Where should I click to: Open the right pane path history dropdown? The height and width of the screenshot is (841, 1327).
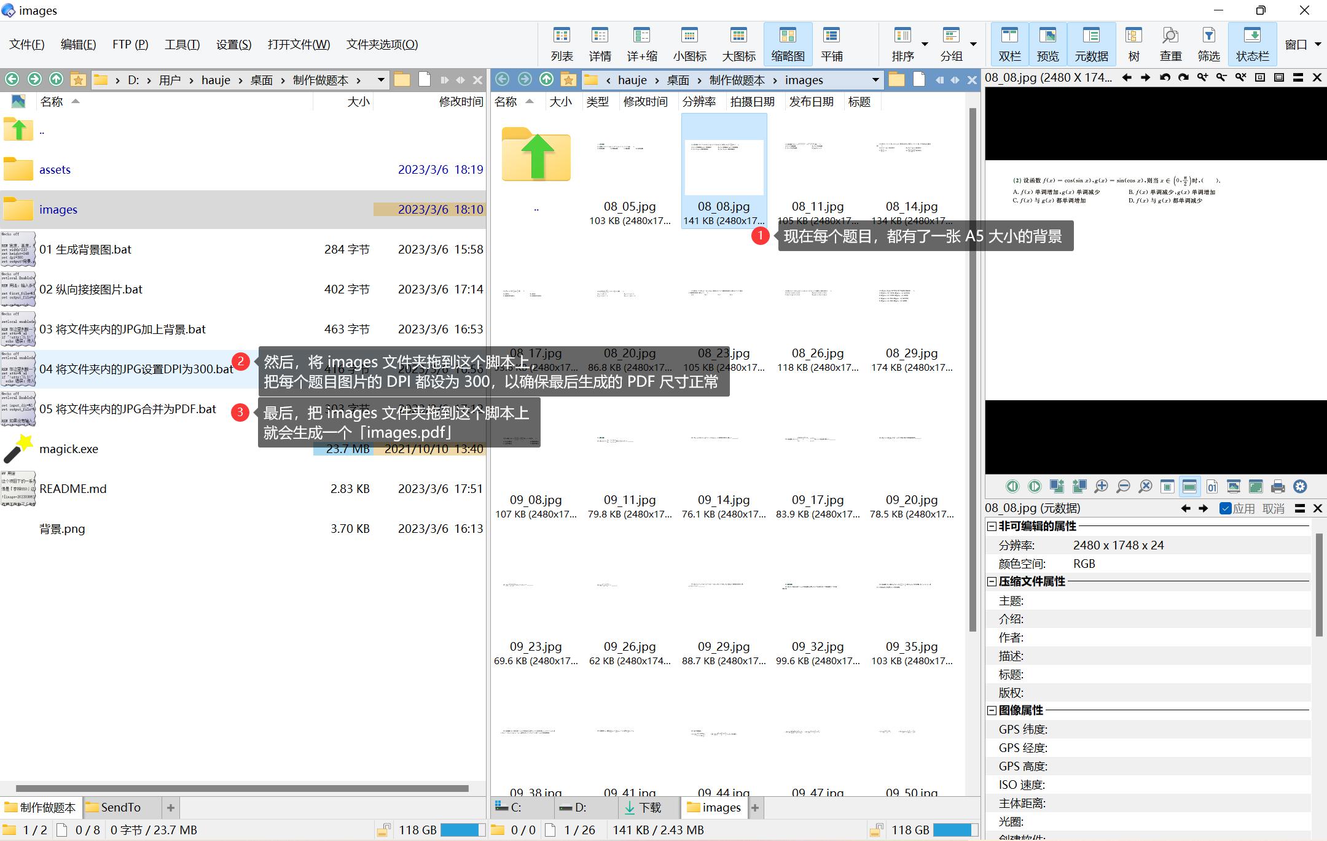coord(875,80)
